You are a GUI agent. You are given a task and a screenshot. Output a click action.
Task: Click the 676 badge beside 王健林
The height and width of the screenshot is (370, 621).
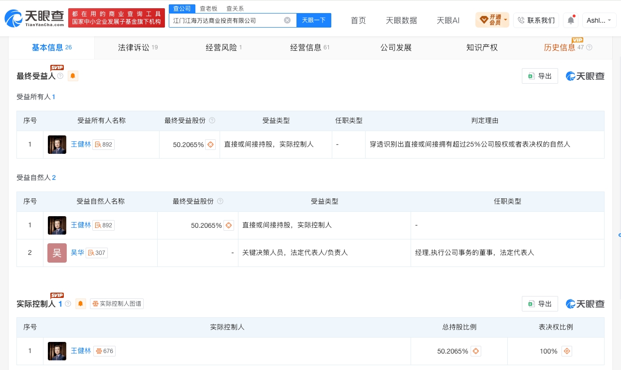[104, 351]
